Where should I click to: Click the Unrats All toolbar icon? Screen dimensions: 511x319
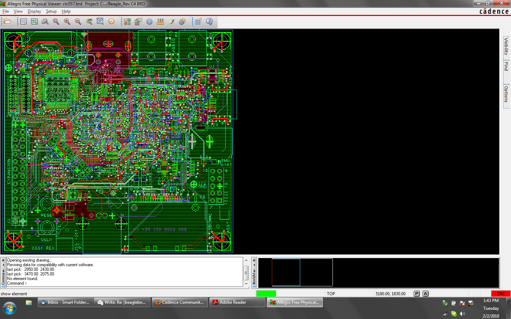point(23,22)
